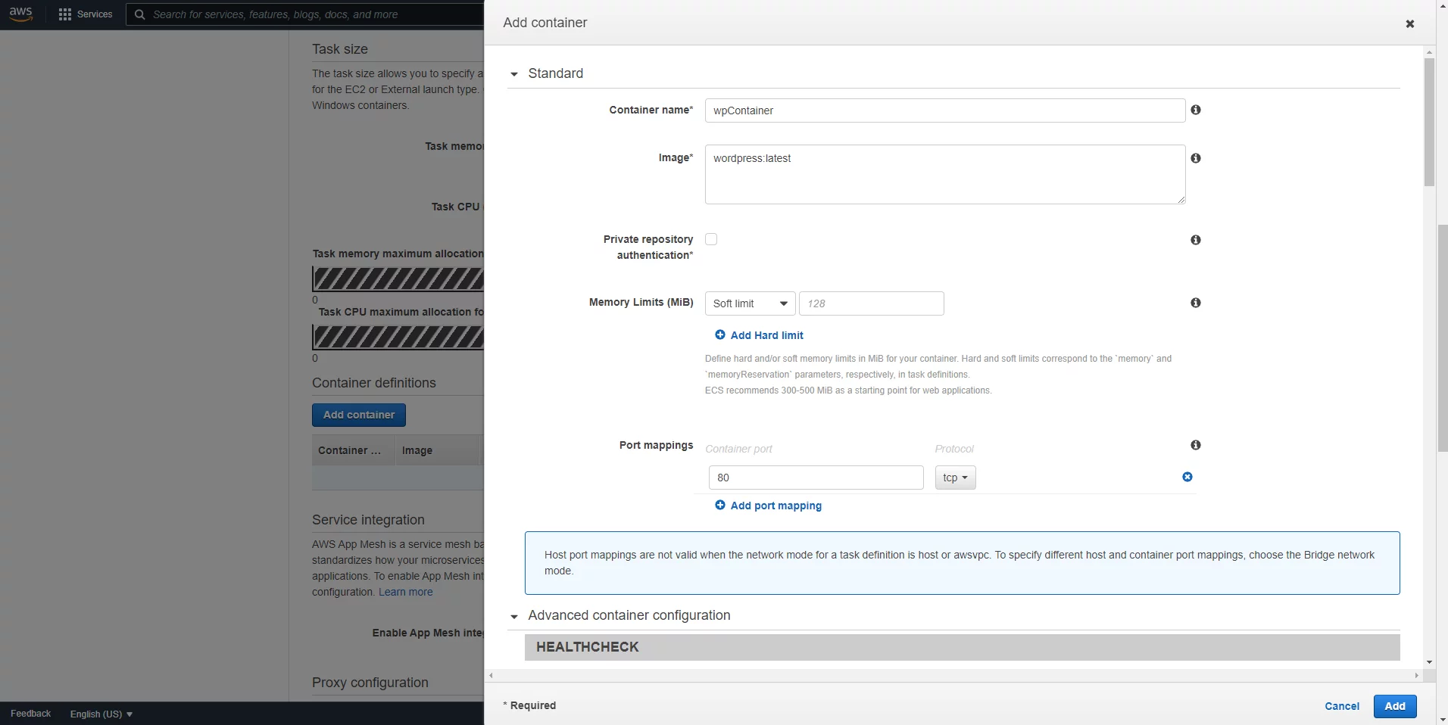
Task: Click the Service integration heading
Action: [368, 520]
